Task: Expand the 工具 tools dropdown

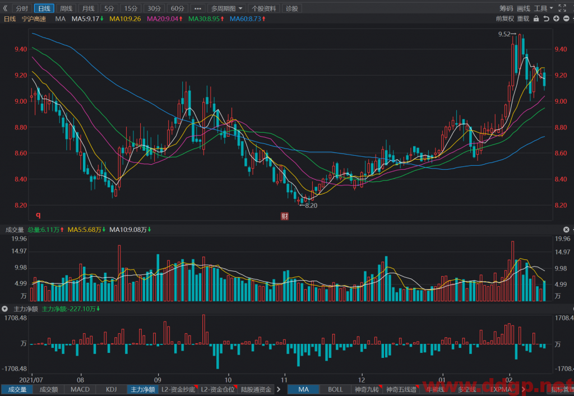Action: click(544, 8)
